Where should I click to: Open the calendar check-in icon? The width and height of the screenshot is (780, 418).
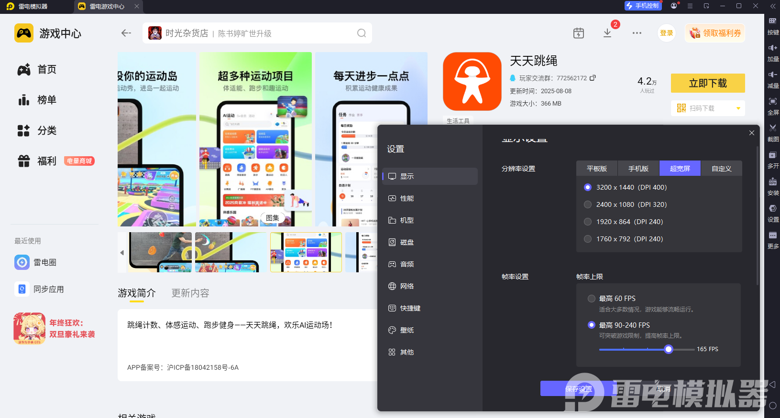(579, 33)
